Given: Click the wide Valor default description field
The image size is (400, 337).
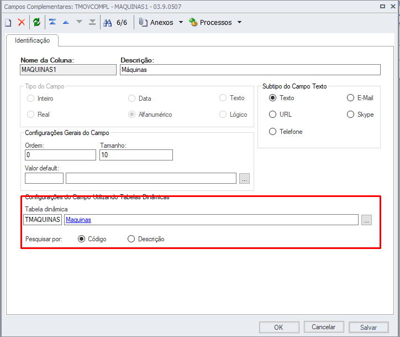Looking at the screenshot, I should tap(151, 178).
